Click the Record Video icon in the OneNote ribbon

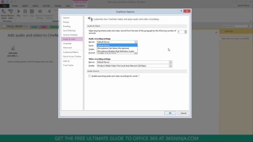coord(11,14)
